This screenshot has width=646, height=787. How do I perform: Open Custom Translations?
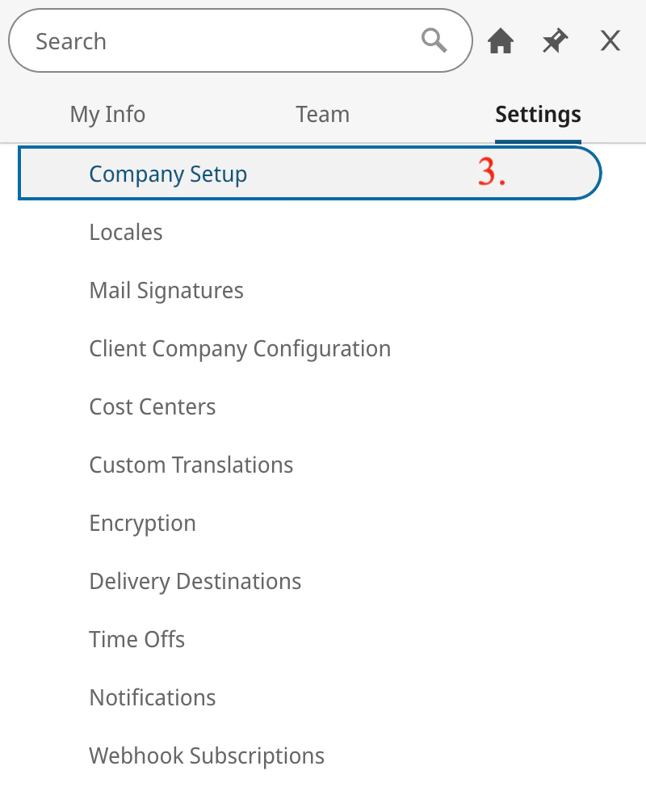click(x=191, y=465)
